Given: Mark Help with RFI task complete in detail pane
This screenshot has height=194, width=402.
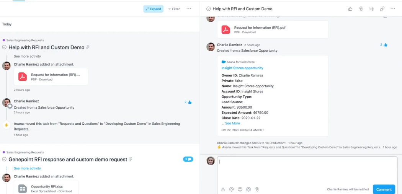Looking at the screenshot, I should coord(208,9).
